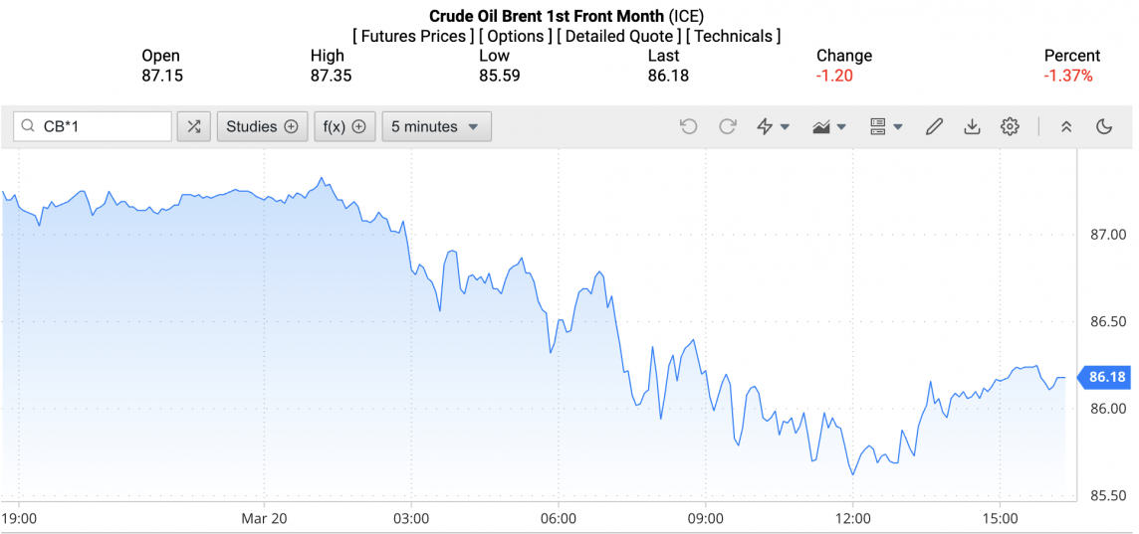Add a study with Studies button
This screenshot has height=534, width=1139.
click(x=262, y=126)
